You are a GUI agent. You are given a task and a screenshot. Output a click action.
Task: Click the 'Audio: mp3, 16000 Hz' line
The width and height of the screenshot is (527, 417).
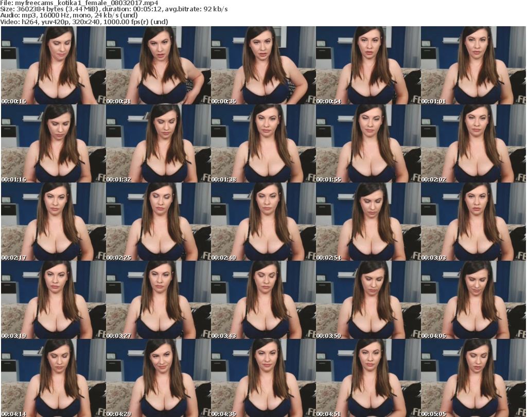click(x=69, y=15)
